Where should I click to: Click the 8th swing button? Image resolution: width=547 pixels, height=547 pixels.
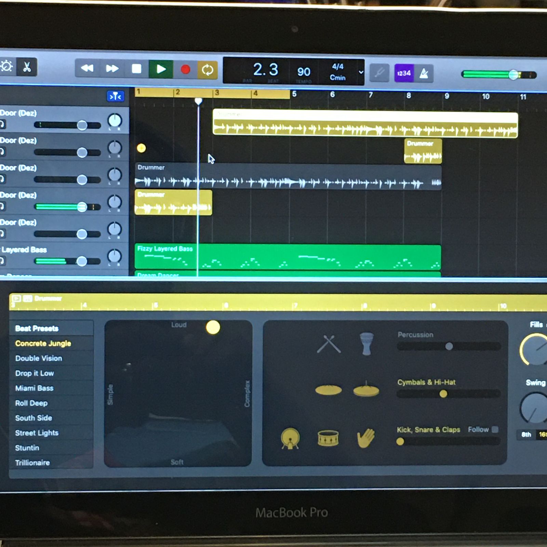[x=526, y=435]
